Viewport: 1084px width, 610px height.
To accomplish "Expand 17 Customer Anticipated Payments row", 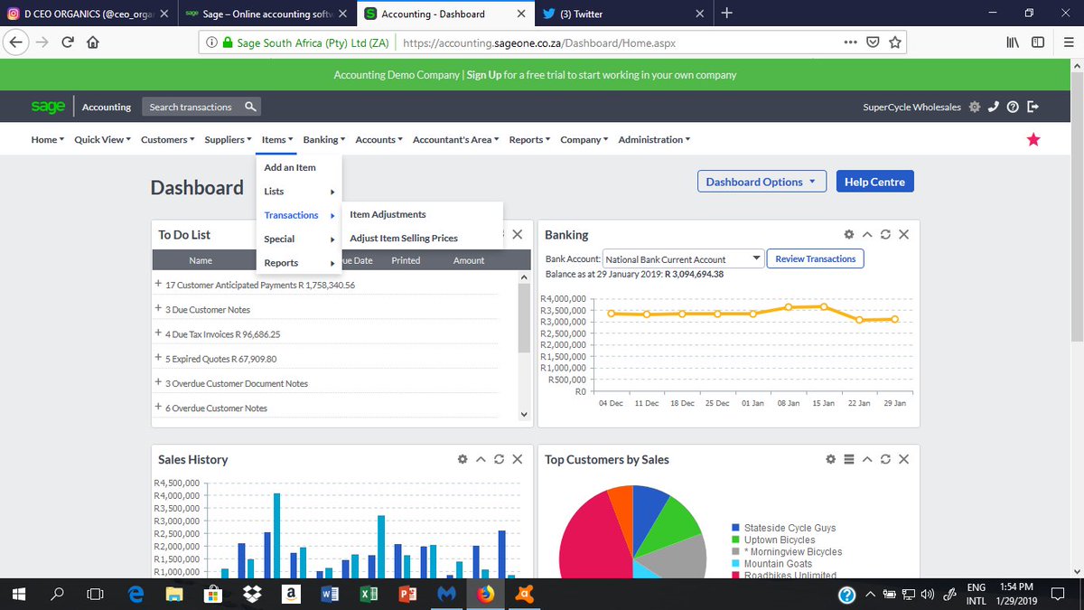I will (158, 284).
